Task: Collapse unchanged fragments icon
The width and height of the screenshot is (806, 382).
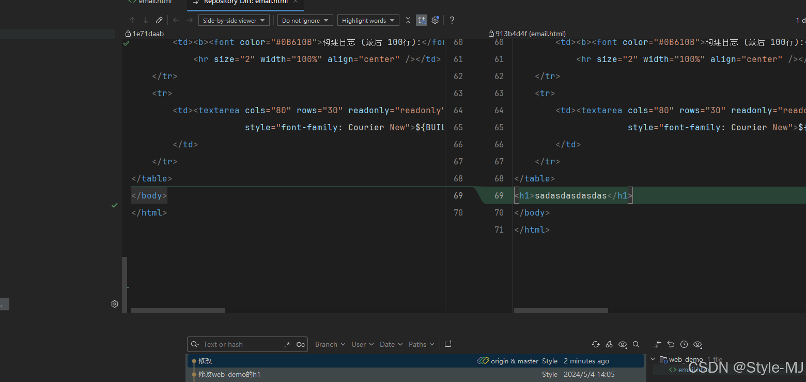Action: [x=408, y=20]
